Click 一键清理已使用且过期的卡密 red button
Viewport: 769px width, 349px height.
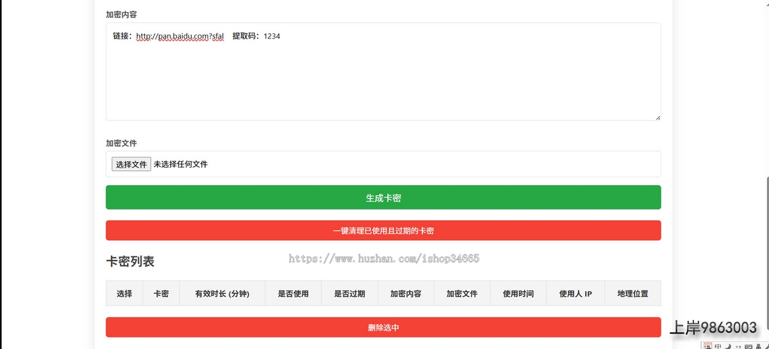tap(383, 231)
